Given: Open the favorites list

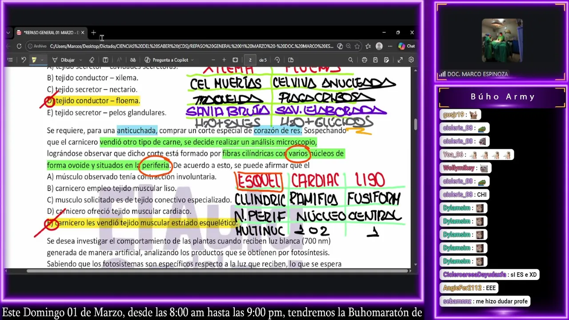Looking at the screenshot, I should click(368, 46).
